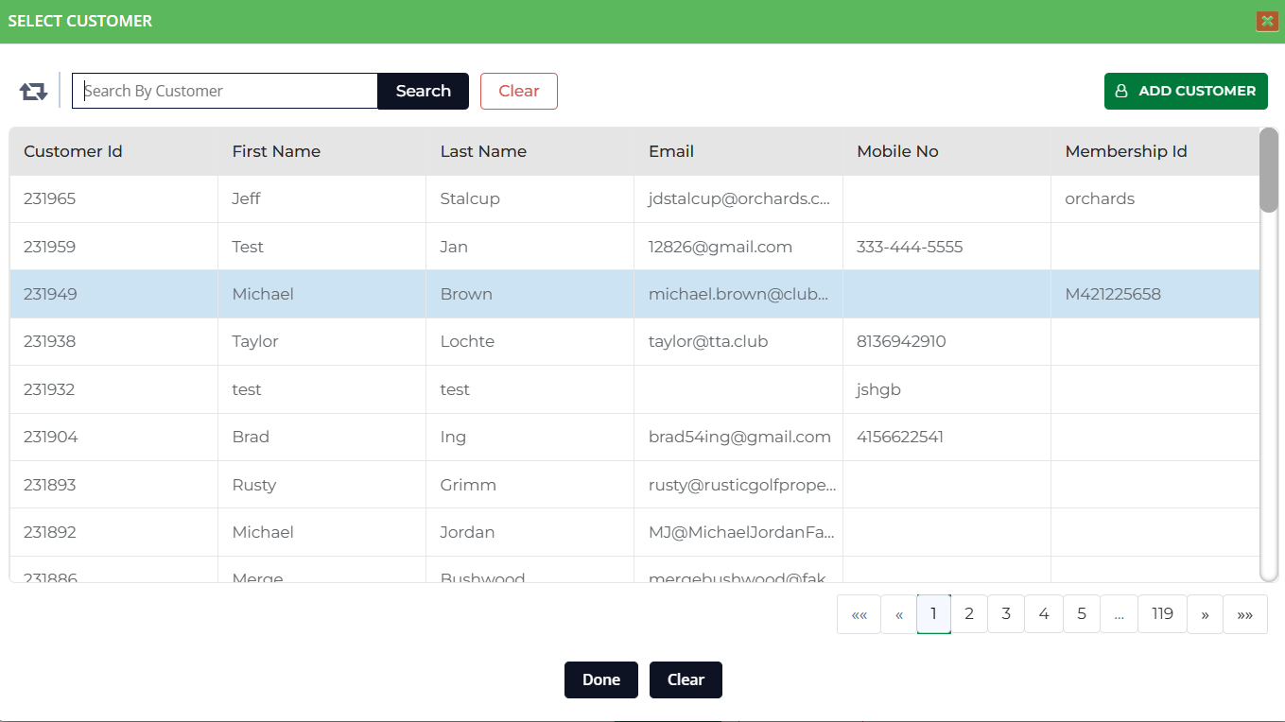Sort by Last Name column header
Viewport: 1285px width, 722px height.
pos(483,151)
